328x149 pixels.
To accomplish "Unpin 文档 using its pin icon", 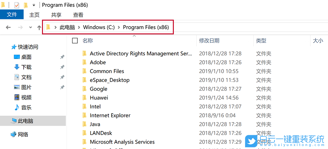I will coord(62,77).
